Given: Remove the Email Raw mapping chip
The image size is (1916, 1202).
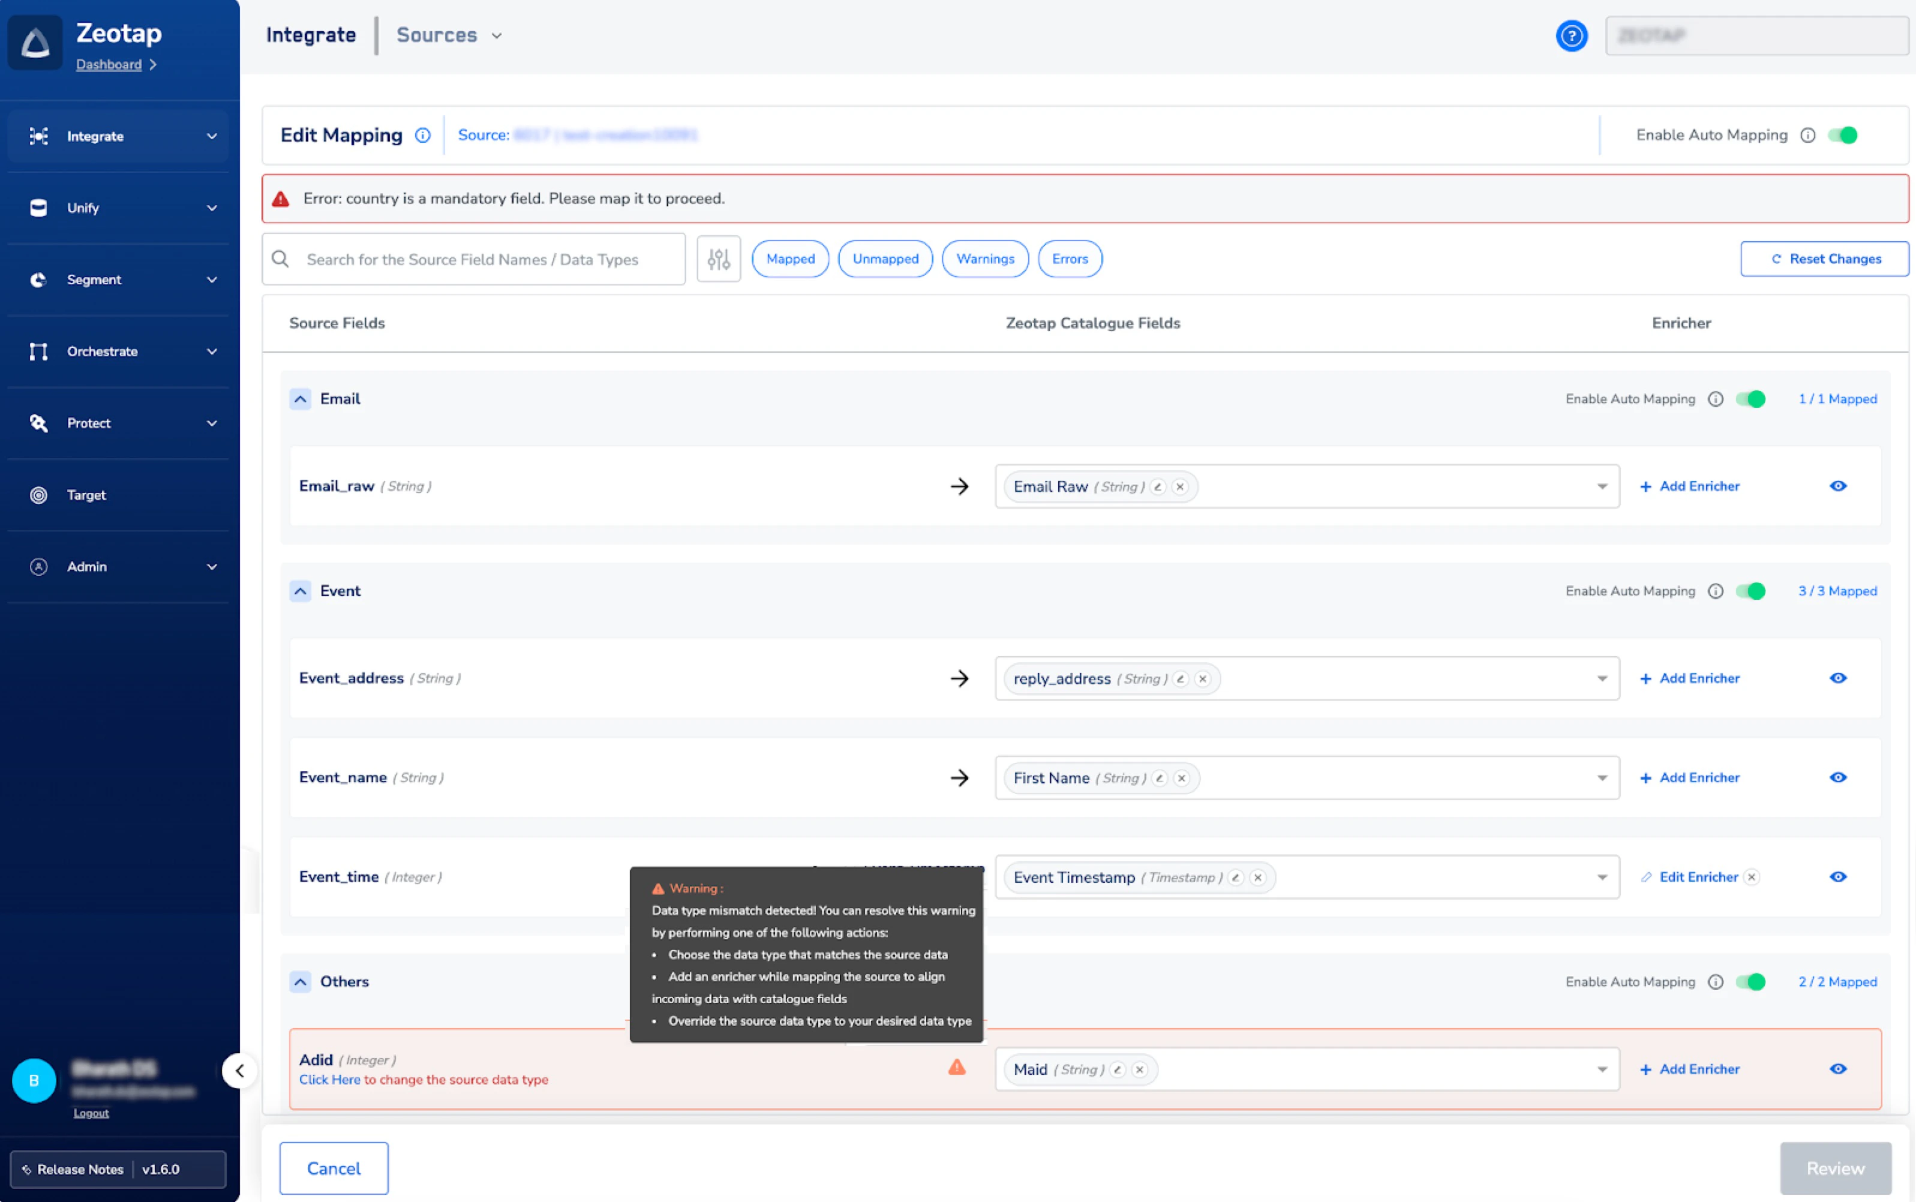Looking at the screenshot, I should point(1180,486).
